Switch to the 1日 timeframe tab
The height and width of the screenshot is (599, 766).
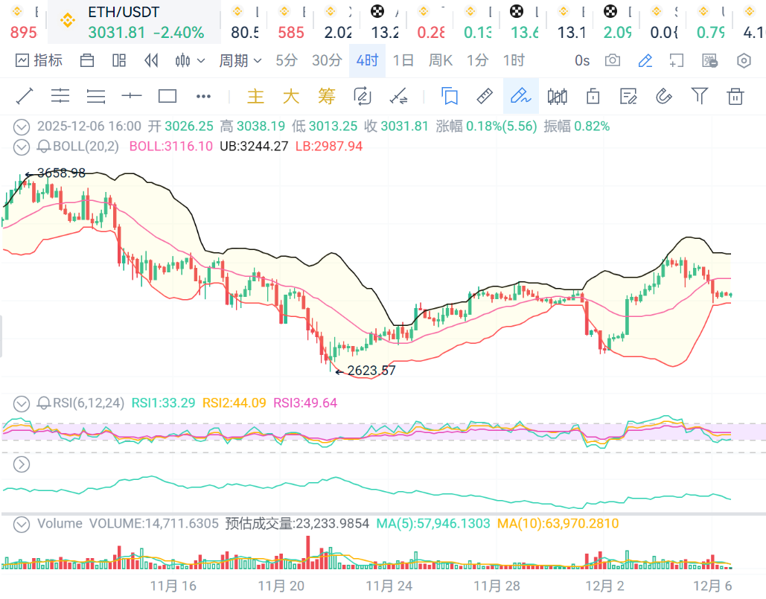[x=403, y=61]
